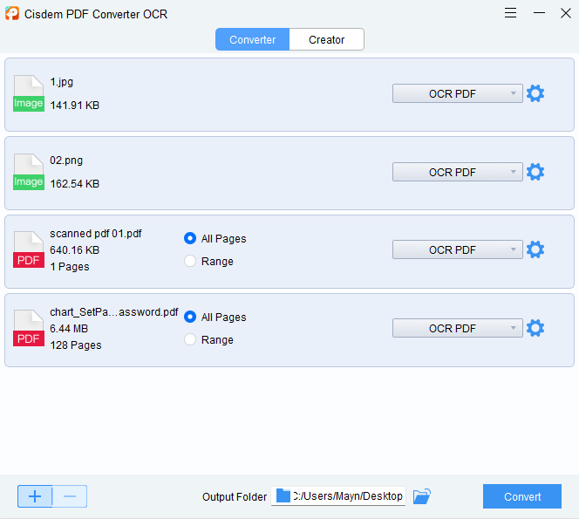Click the PDF icon for chart_SetPa...assword.pdf
The image size is (579, 519).
click(29, 328)
